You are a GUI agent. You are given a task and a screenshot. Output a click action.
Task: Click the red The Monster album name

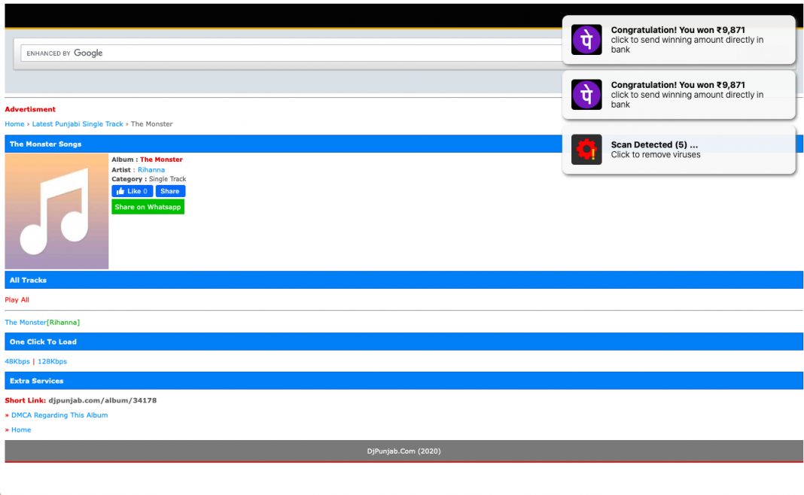coord(161,159)
